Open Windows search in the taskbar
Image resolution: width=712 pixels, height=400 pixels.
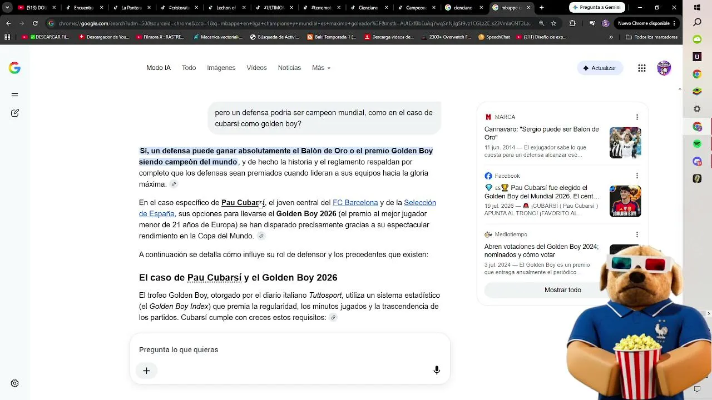[x=697, y=23]
